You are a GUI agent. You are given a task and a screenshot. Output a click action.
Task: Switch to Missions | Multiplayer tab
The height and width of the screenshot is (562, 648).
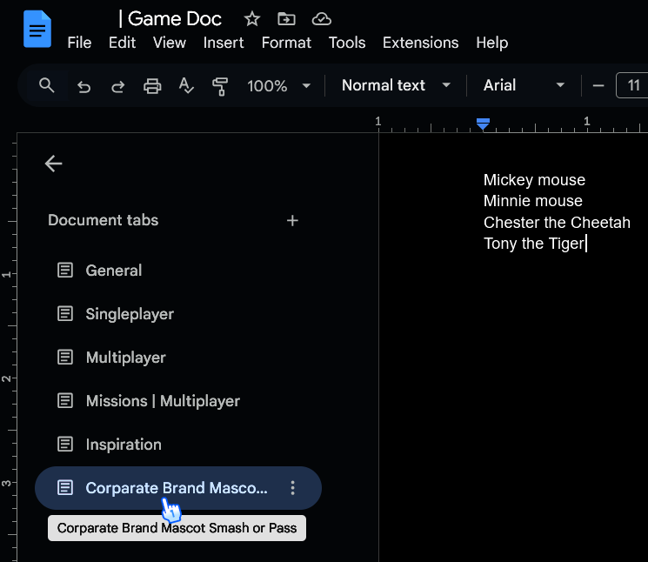point(178,400)
